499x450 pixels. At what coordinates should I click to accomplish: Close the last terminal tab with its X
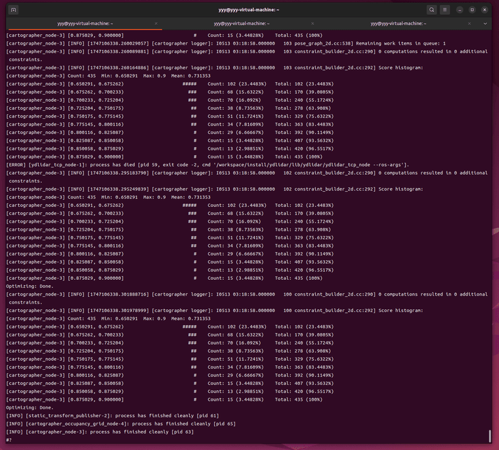(469, 24)
